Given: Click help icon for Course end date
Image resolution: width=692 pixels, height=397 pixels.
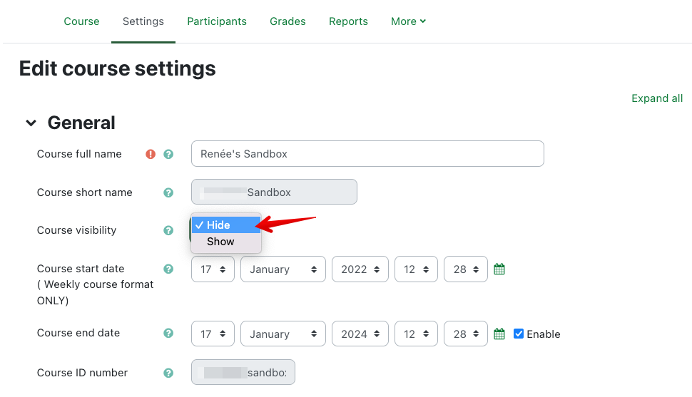Looking at the screenshot, I should tap(168, 333).
